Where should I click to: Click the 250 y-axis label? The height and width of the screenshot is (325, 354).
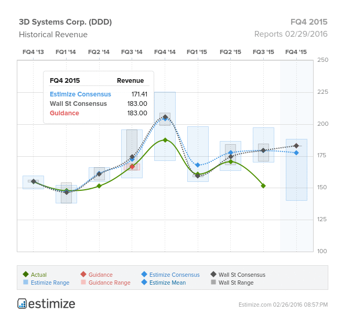[x=323, y=60]
